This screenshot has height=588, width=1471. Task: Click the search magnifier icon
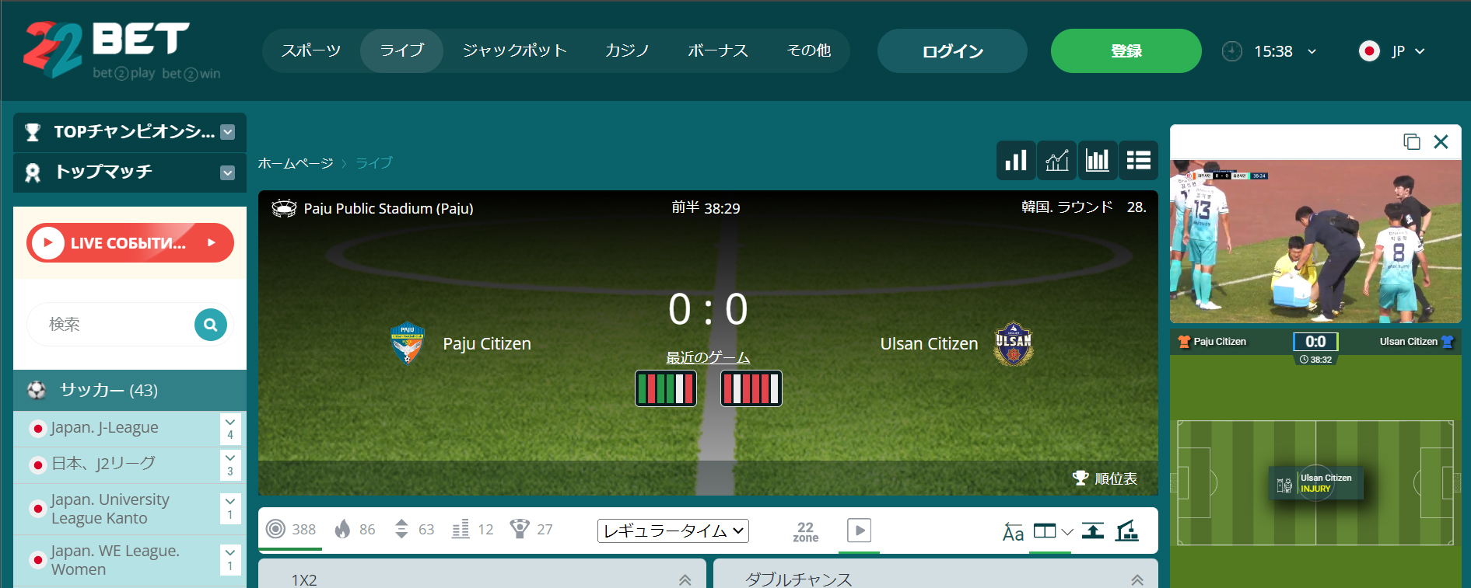click(x=210, y=325)
